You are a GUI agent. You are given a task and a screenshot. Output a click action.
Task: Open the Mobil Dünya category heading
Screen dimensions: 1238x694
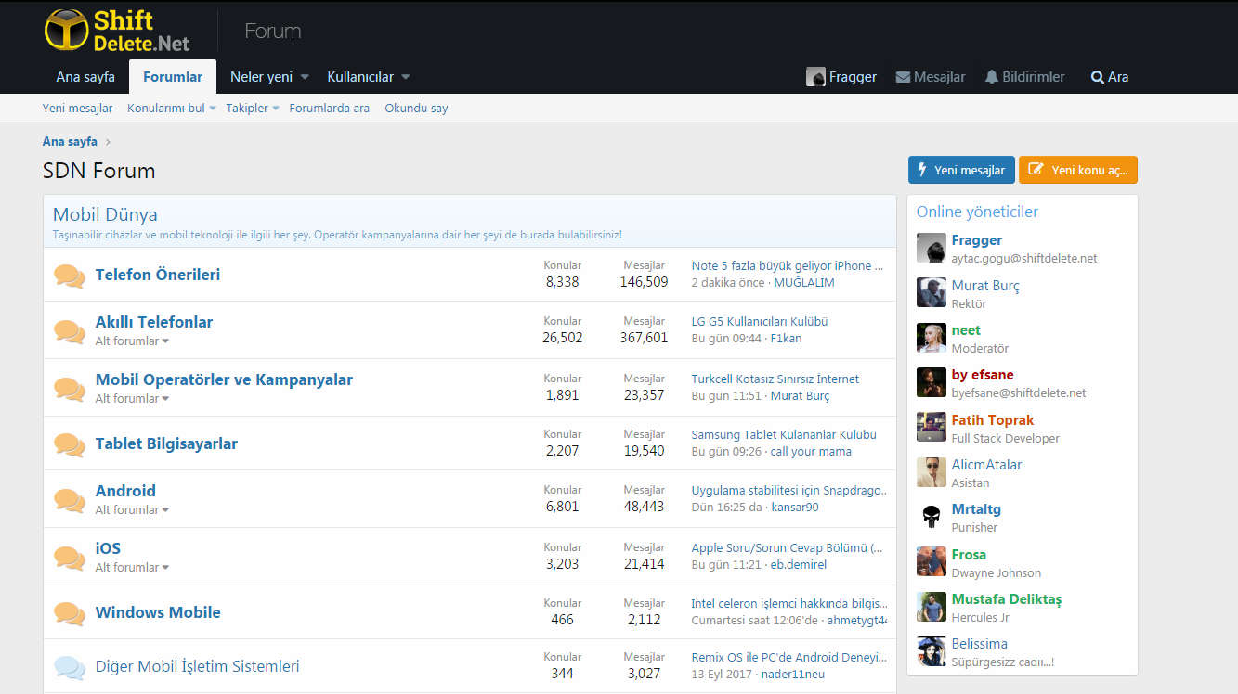coord(105,215)
